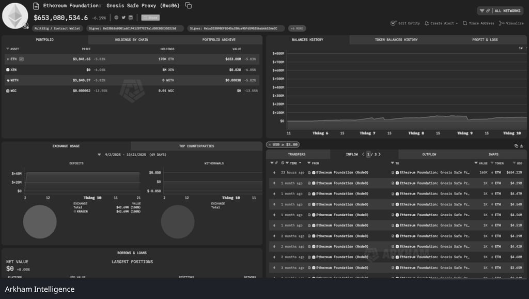Viewport: 529px width, 299px height.
Task: Select the 1W range on the balances chart
Action: (x=521, y=48)
